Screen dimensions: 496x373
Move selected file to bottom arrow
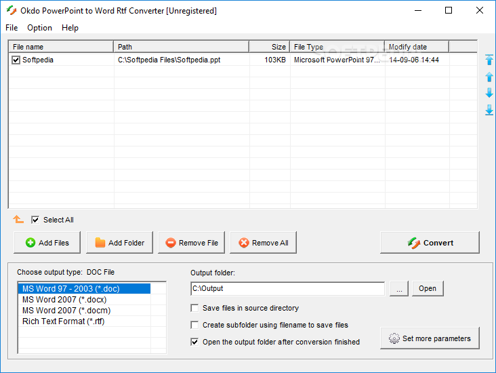point(489,110)
